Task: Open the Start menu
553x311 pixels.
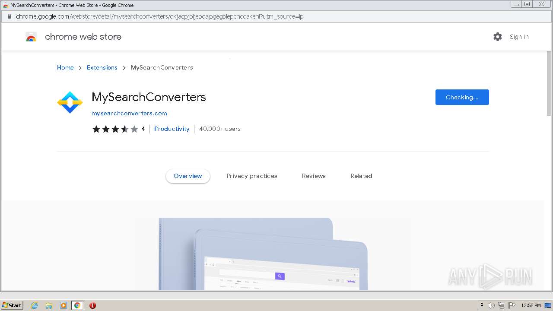Action: tap(12, 305)
